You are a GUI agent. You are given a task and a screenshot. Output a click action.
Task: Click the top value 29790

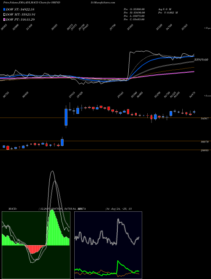[113, 27]
